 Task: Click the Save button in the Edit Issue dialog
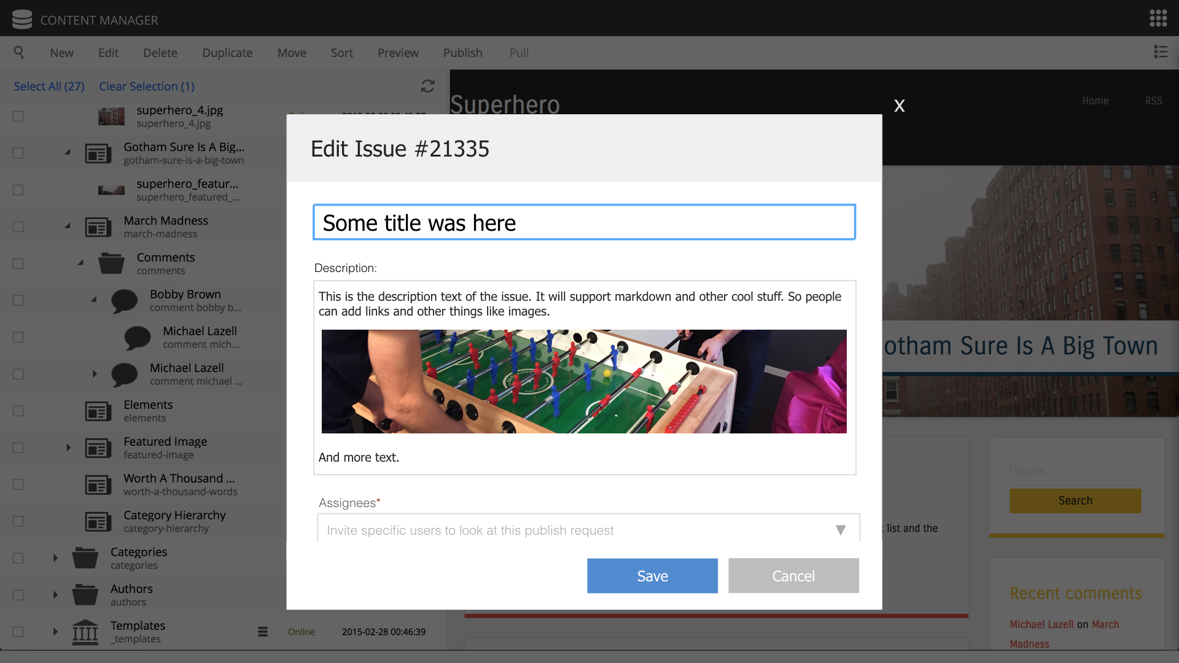[652, 576]
